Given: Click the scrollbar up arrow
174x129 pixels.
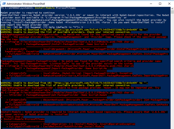Looking at the screenshot, I should (x=171, y=8).
